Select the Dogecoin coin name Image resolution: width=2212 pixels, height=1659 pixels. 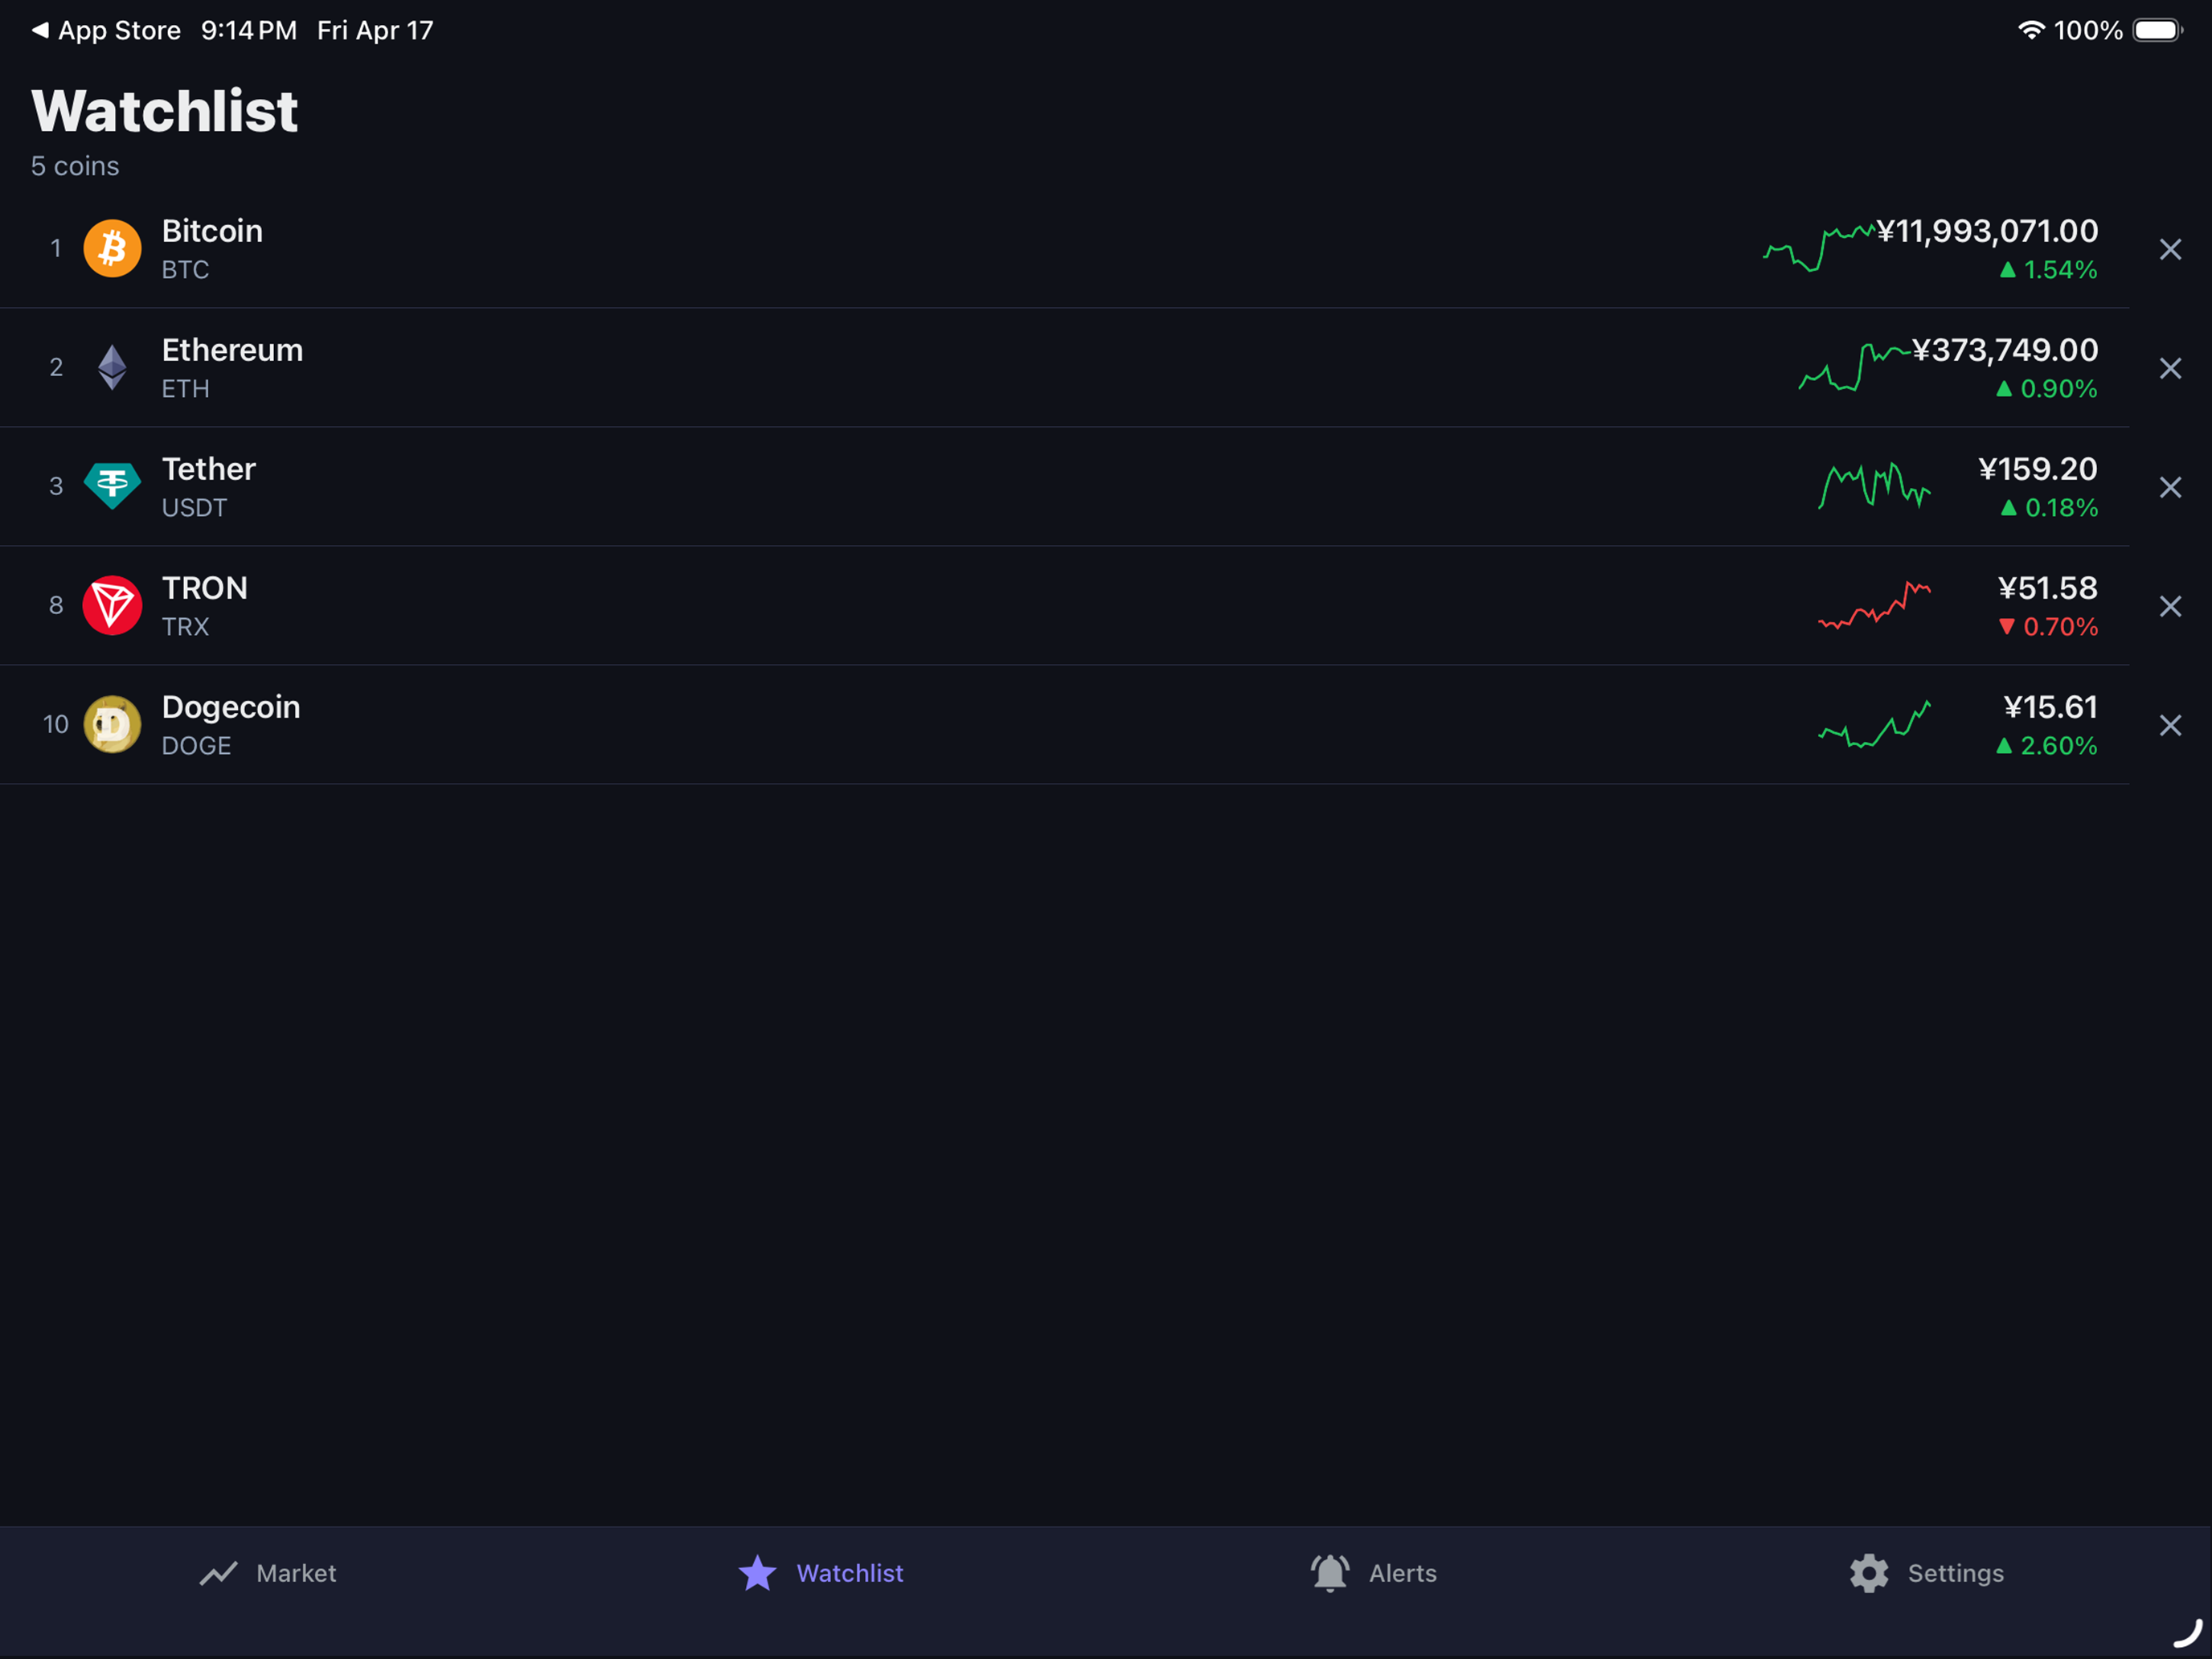(231, 707)
